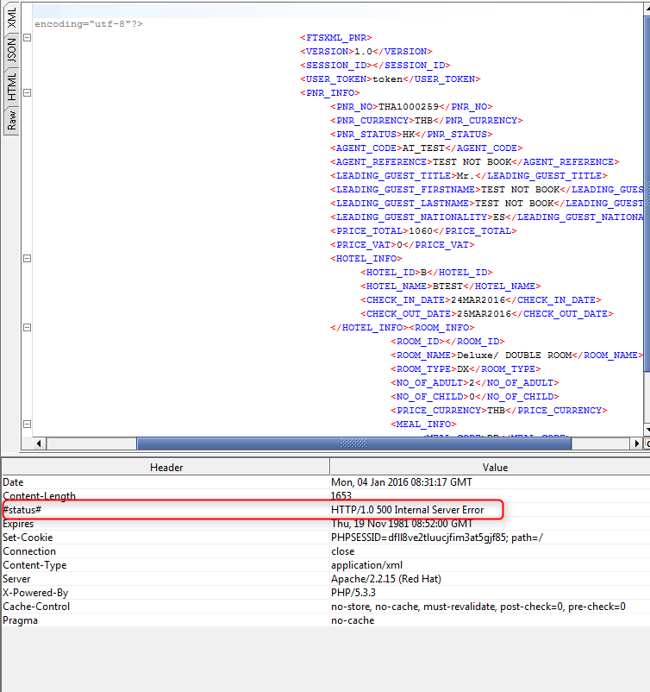Click the horizontal scrollbar thumb

point(353,444)
